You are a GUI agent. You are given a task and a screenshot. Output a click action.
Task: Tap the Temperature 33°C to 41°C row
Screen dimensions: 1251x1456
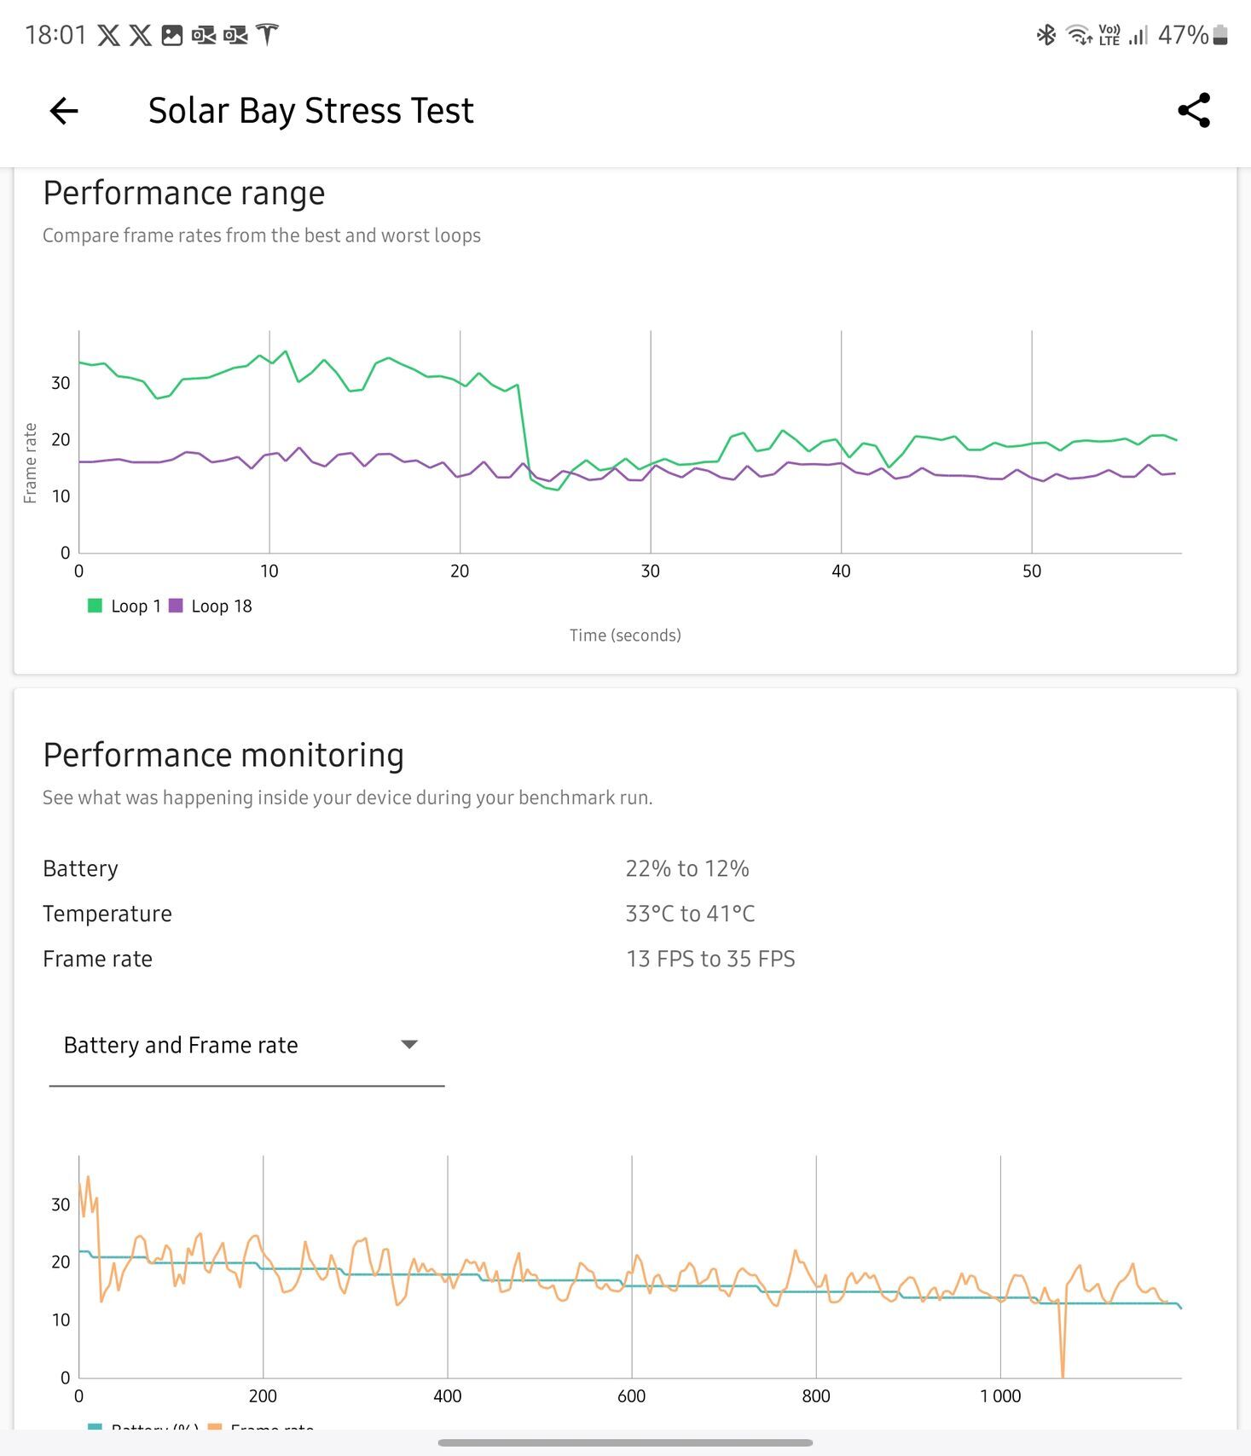(398, 914)
